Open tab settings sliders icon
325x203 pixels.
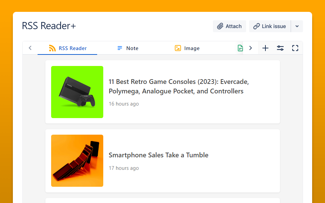[280, 48]
